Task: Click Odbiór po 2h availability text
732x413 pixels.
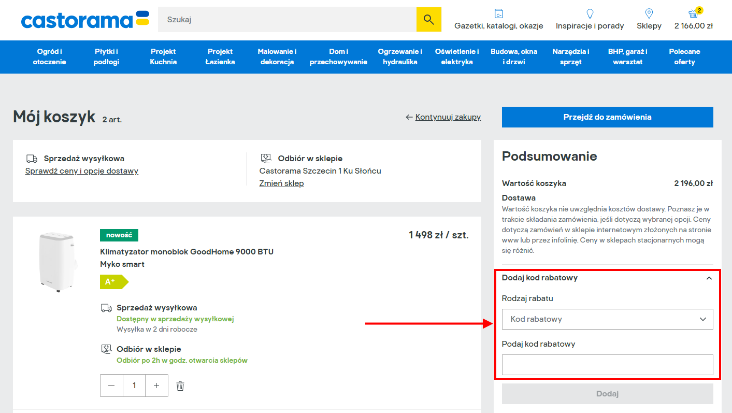Action: tap(182, 361)
